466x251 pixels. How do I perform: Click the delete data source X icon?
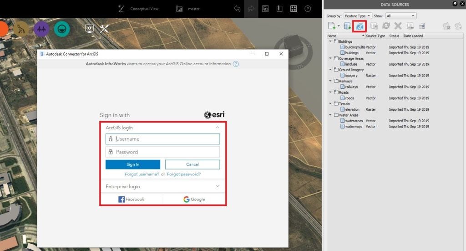coord(398,26)
